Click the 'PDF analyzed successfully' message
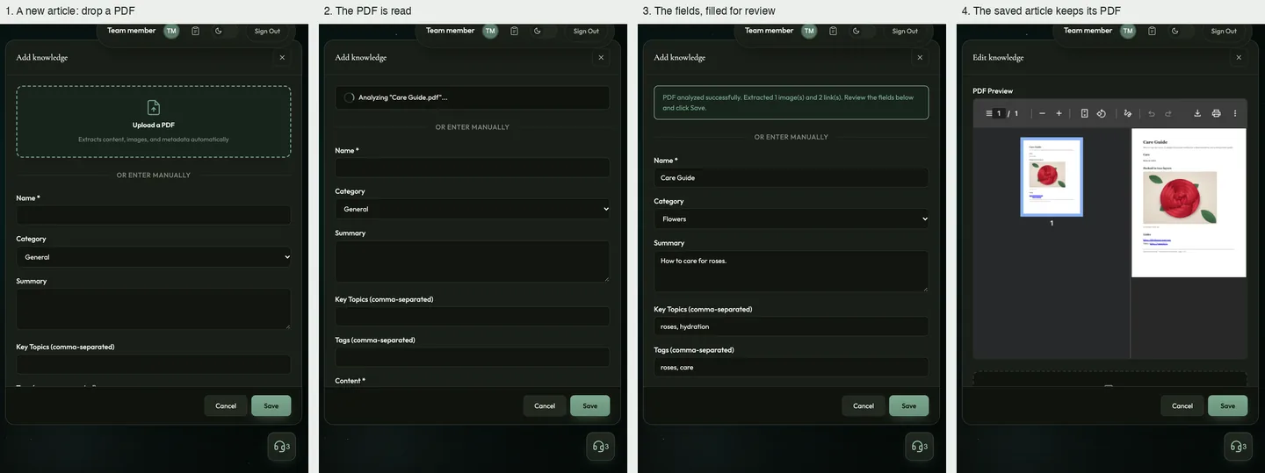 pos(792,103)
